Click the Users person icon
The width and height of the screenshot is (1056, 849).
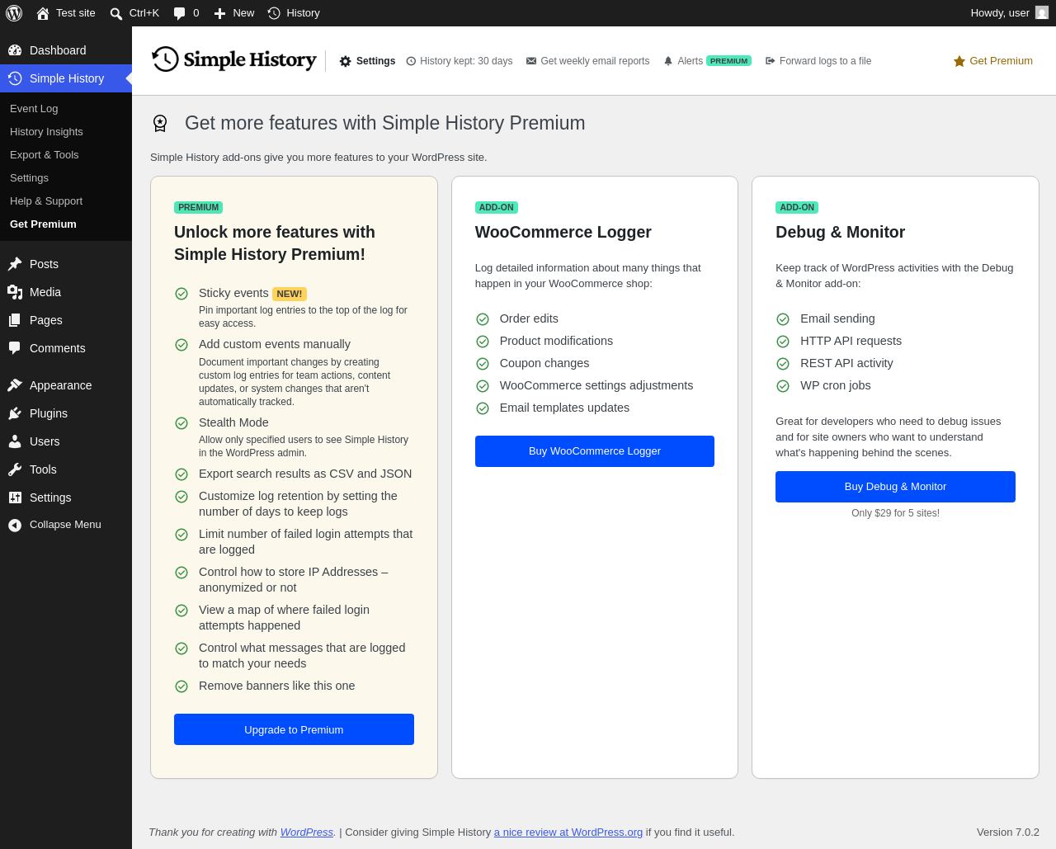15,441
